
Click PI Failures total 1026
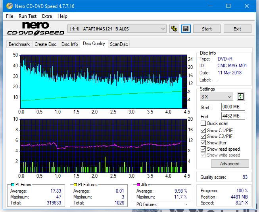tap(119, 203)
